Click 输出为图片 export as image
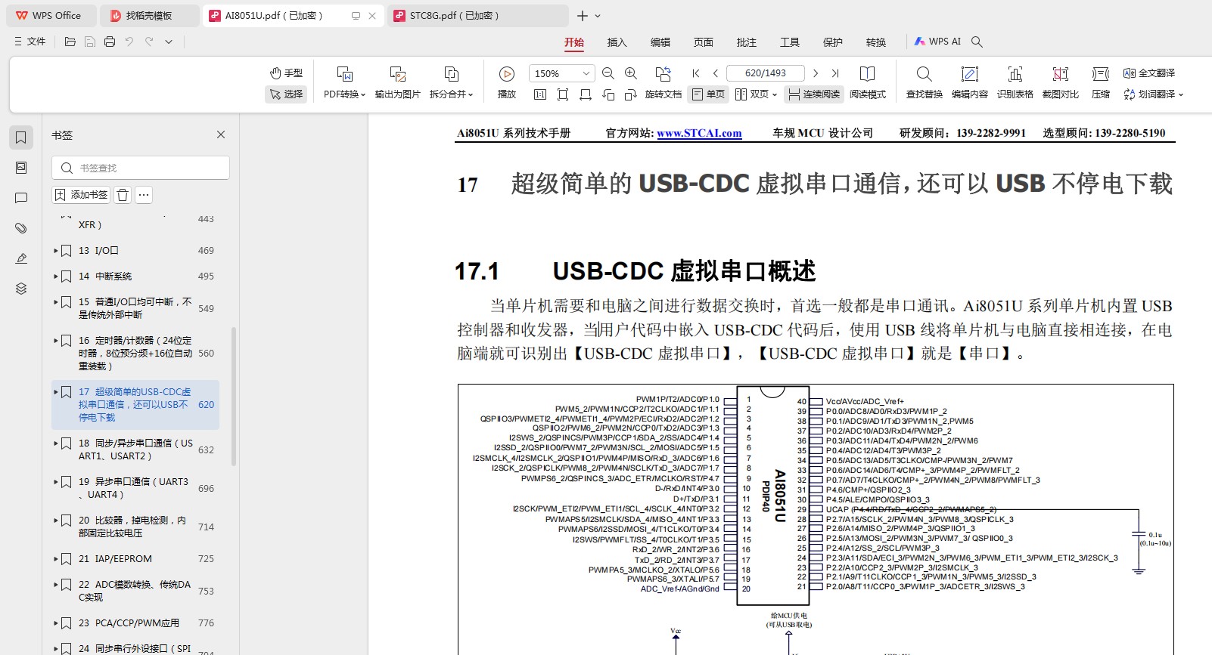Screen dimensions: 1212x655 (398, 83)
